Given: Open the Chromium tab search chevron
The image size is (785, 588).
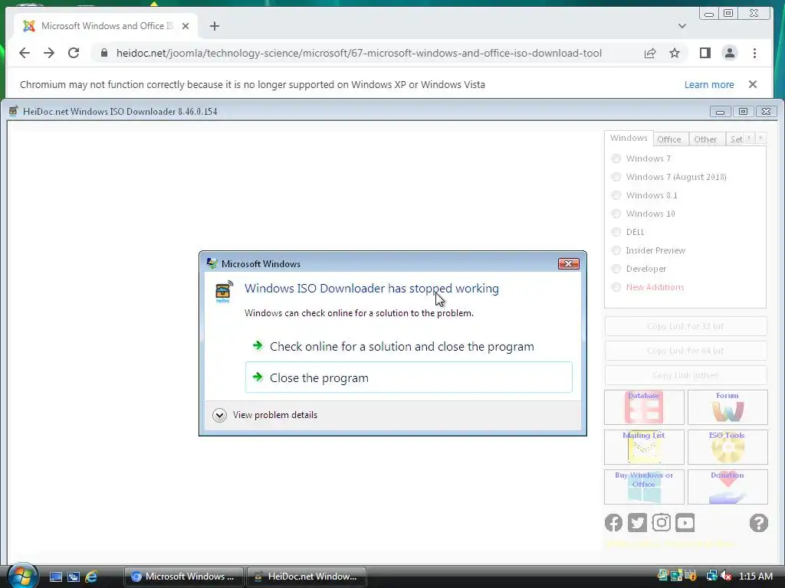Looking at the screenshot, I should (x=682, y=26).
